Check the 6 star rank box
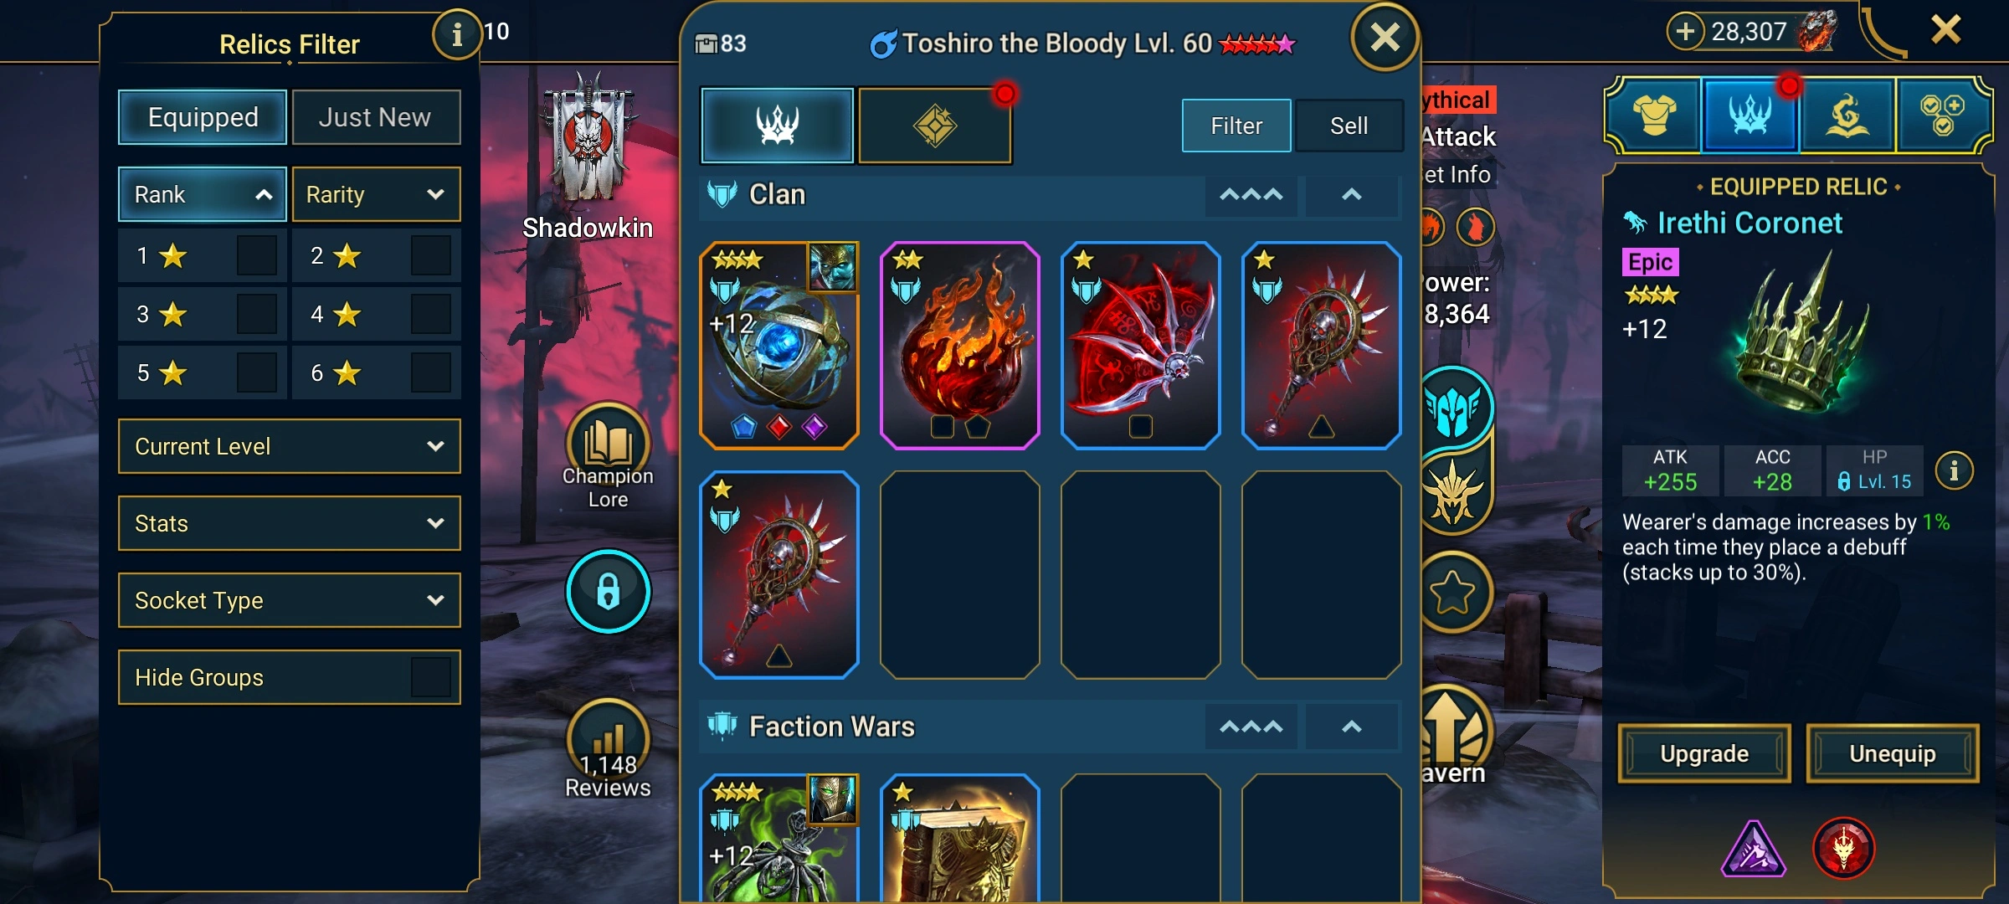 [431, 372]
